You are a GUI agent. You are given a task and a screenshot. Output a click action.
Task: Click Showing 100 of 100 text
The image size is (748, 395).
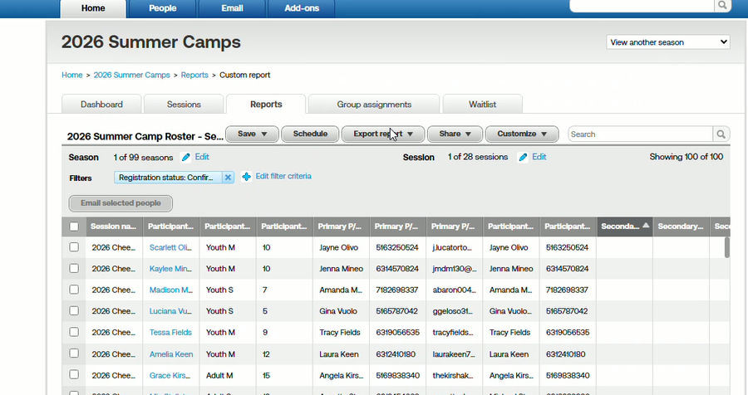click(x=686, y=157)
